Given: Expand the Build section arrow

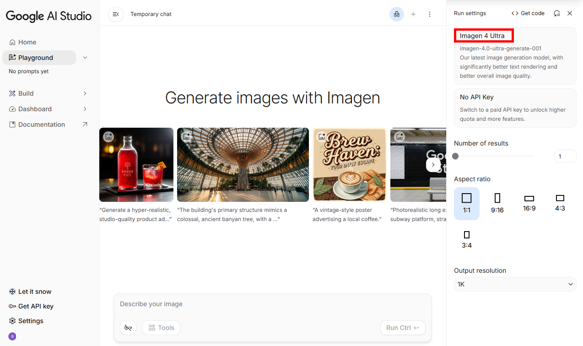Looking at the screenshot, I should click(85, 93).
